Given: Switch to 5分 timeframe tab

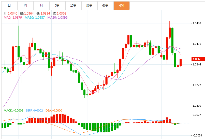Looking at the screenshot, I should click(x=57, y=6).
